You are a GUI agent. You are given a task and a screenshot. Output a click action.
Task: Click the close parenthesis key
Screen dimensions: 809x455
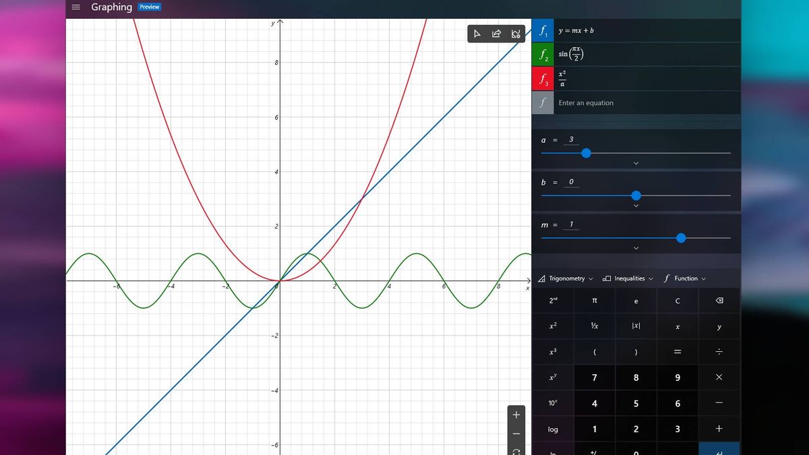pyautogui.click(x=636, y=352)
